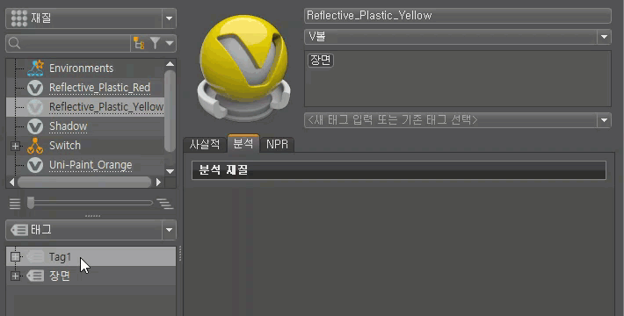Click the material list horizontal scrollbar
The image size is (624, 316).
pos(84,182)
